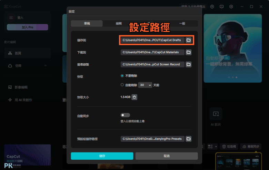Select 不要刪除 cache option
The height and width of the screenshot is (170, 269).
click(122, 76)
